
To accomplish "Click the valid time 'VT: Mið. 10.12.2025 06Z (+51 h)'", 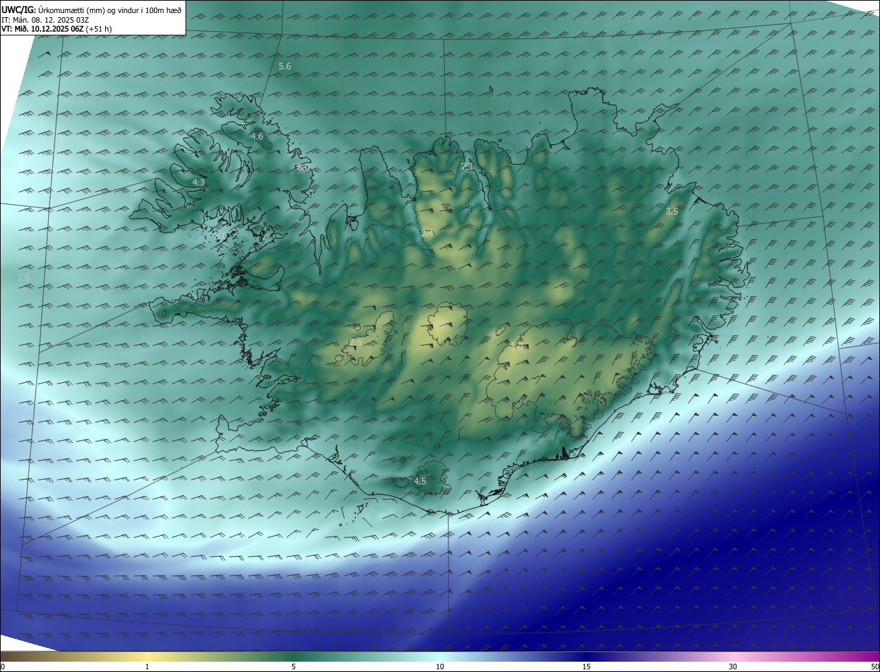I will click(x=56, y=29).
